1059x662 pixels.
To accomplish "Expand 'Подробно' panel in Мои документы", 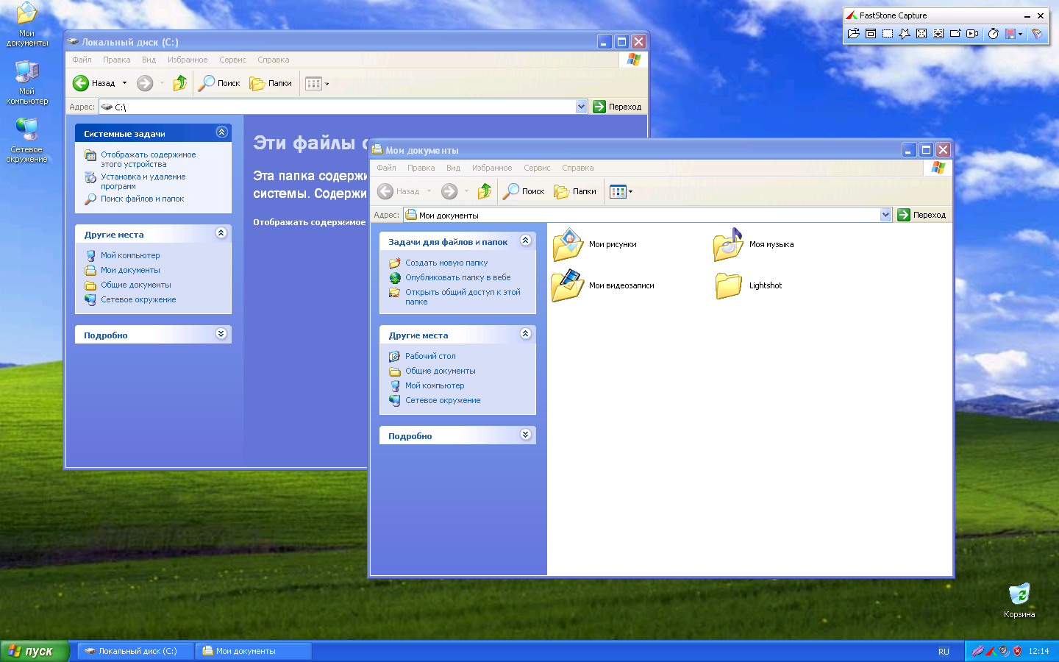I will point(525,435).
